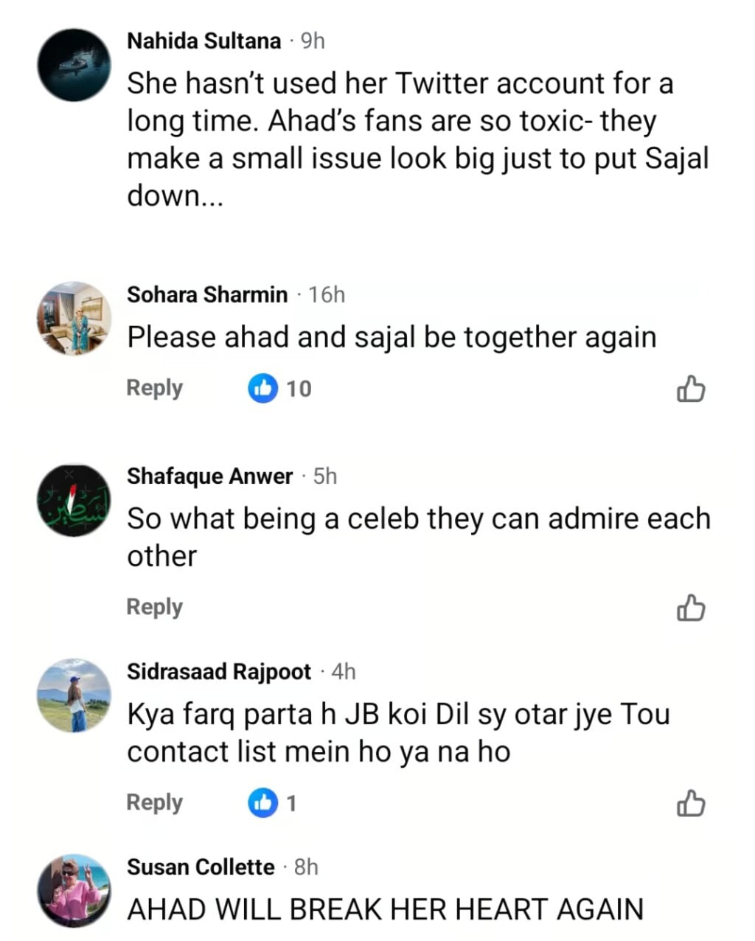Image resolution: width=755 pixels, height=941 pixels.
Task: Open Susan Collette's profile picture
Action: 74,891
